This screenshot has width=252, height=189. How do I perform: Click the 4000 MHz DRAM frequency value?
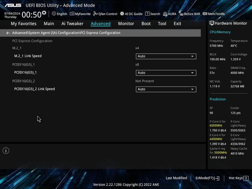[237, 73]
